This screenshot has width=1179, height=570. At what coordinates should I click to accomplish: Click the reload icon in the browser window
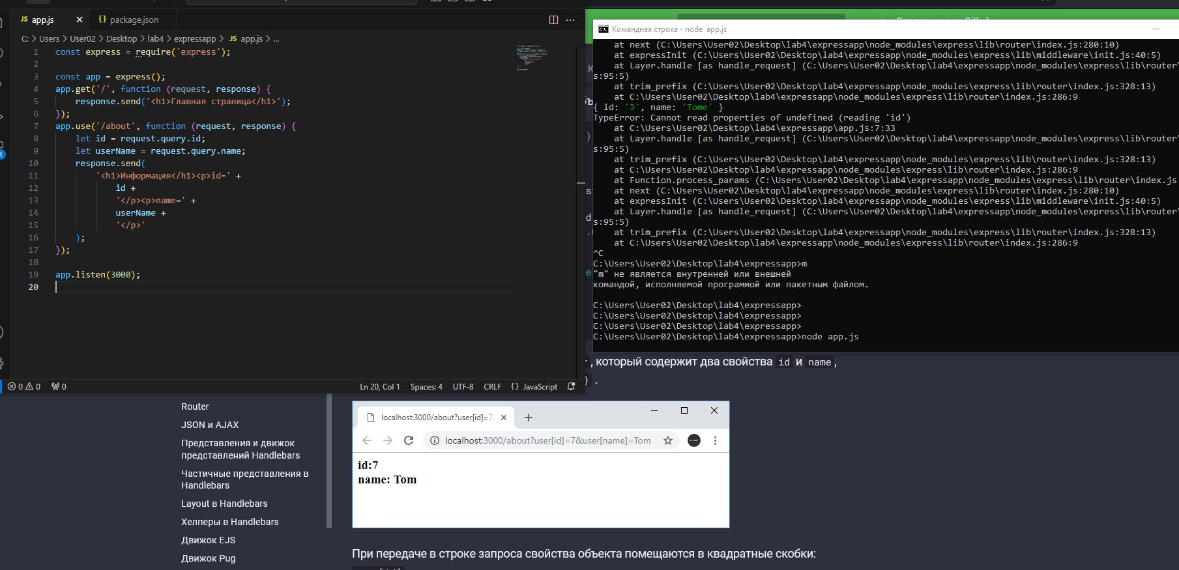409,440
